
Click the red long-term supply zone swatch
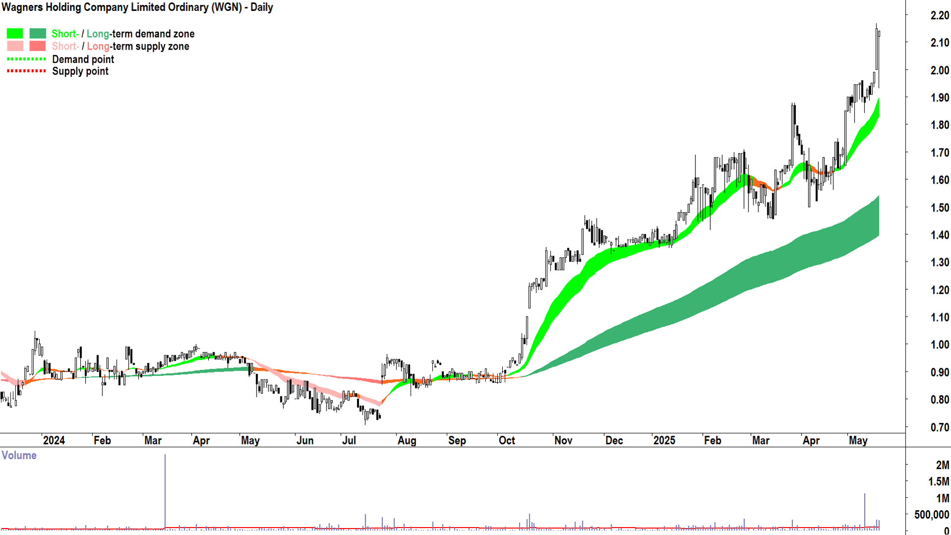coord(38,46)
